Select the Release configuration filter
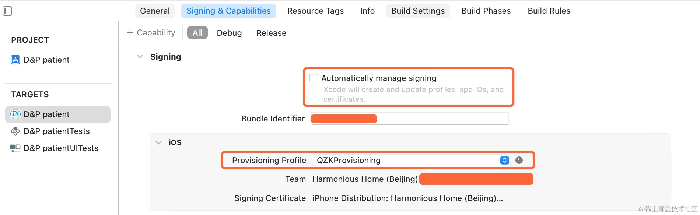 (271, 33)
